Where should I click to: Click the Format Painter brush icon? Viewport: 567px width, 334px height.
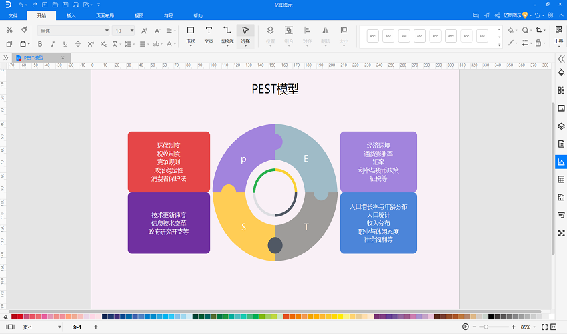coord(24,30)
